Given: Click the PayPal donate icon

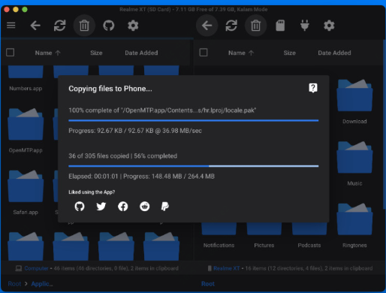Looking at the screenshot, I should [165, 207].
